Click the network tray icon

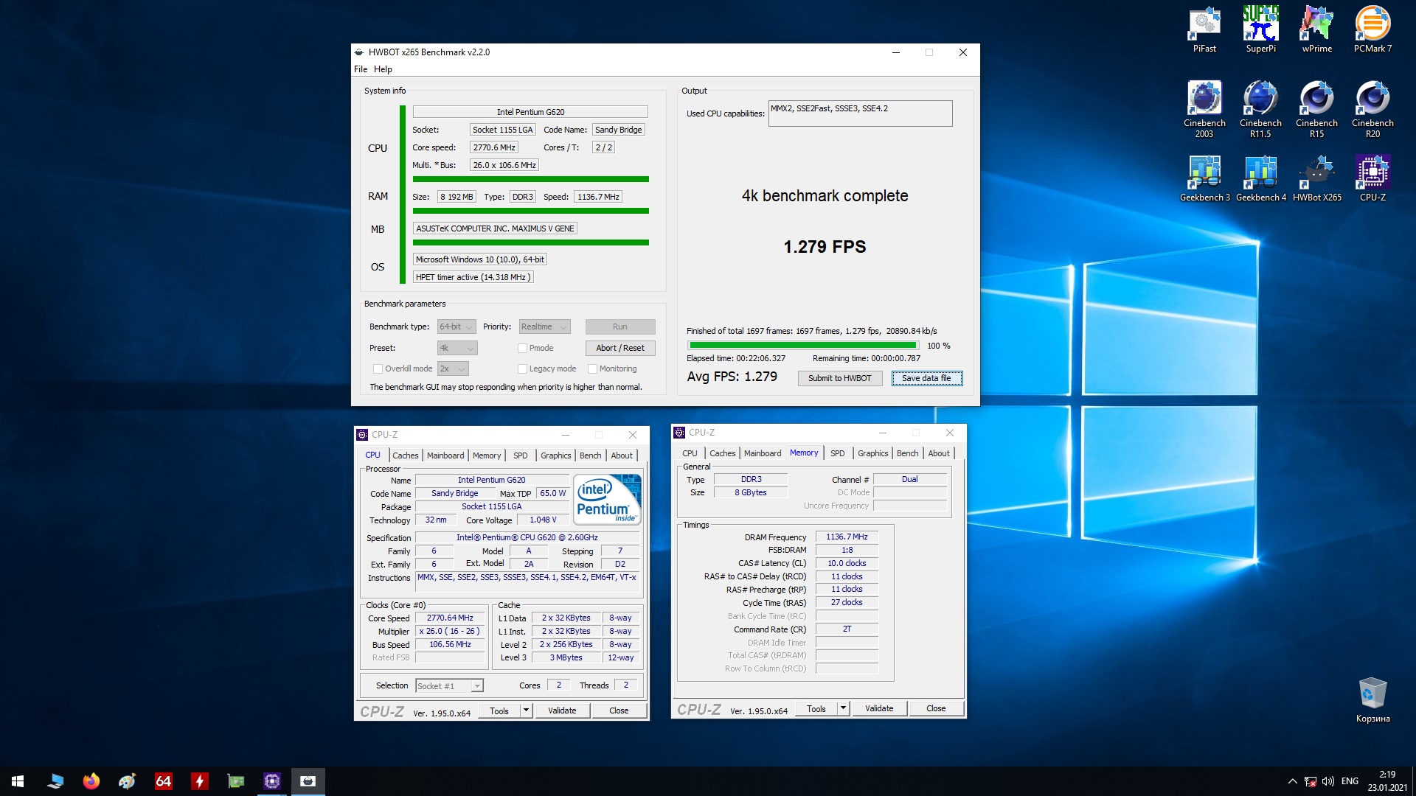(1311, 781)
